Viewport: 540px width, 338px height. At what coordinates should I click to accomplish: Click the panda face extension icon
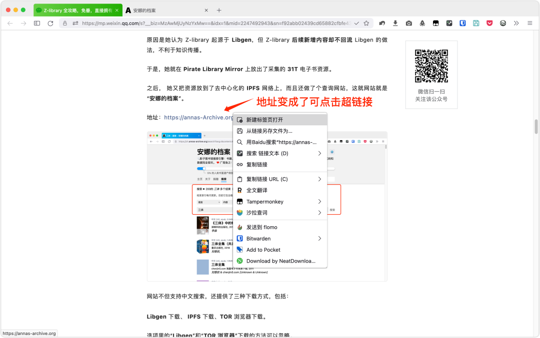coord(503,23)
